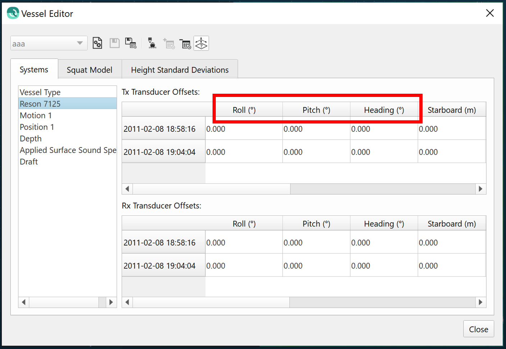Viewport: 506px width, 349px height.
Task: Click the vessel file settings icon
Action: 97,43
